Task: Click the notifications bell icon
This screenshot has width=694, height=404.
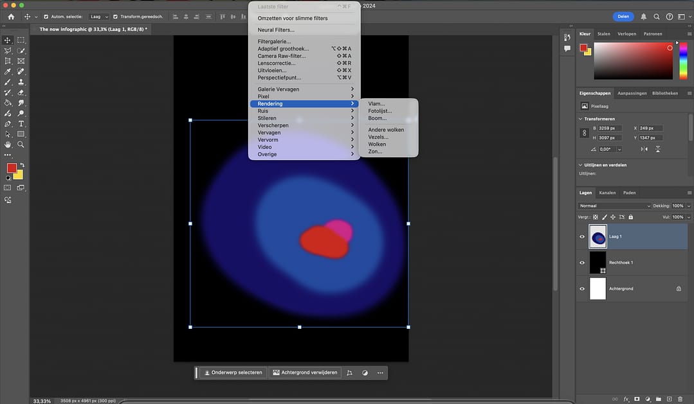Action: tap(643, 17)
